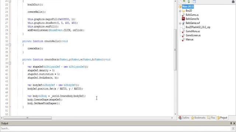Click "this.graphics.endFill();" on line 28
236x132 pixels.
pos(43,27)
